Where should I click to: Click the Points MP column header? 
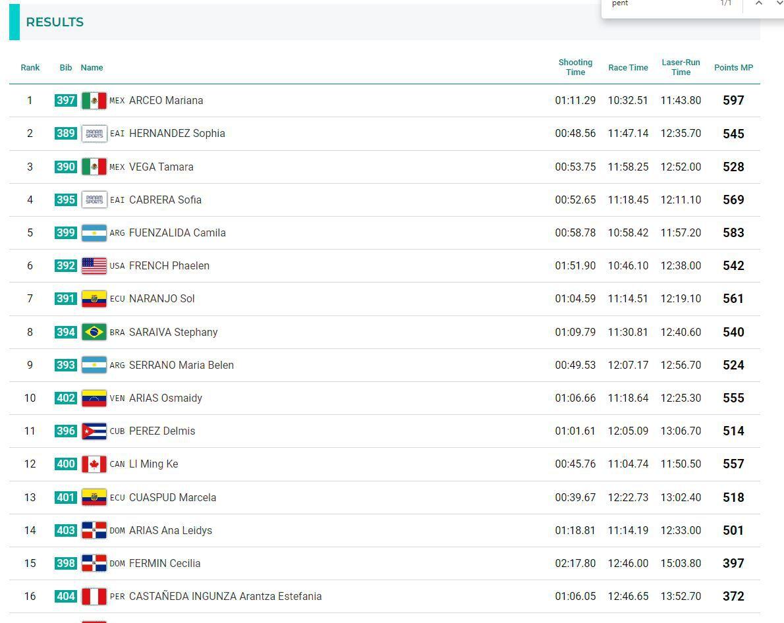[x=733, y=67]
